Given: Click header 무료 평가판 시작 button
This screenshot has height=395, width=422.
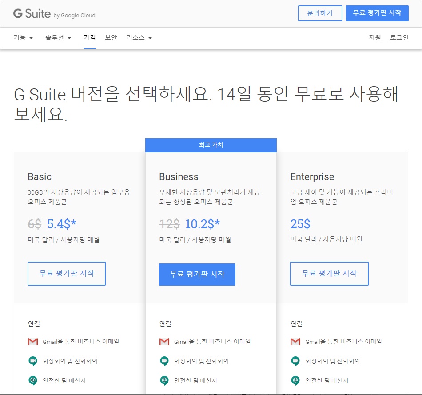Looking at the screenshot, I should coord(377,13).
